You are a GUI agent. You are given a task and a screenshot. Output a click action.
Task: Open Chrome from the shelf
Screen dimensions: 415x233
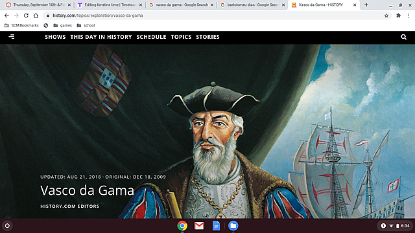point(182,226)
